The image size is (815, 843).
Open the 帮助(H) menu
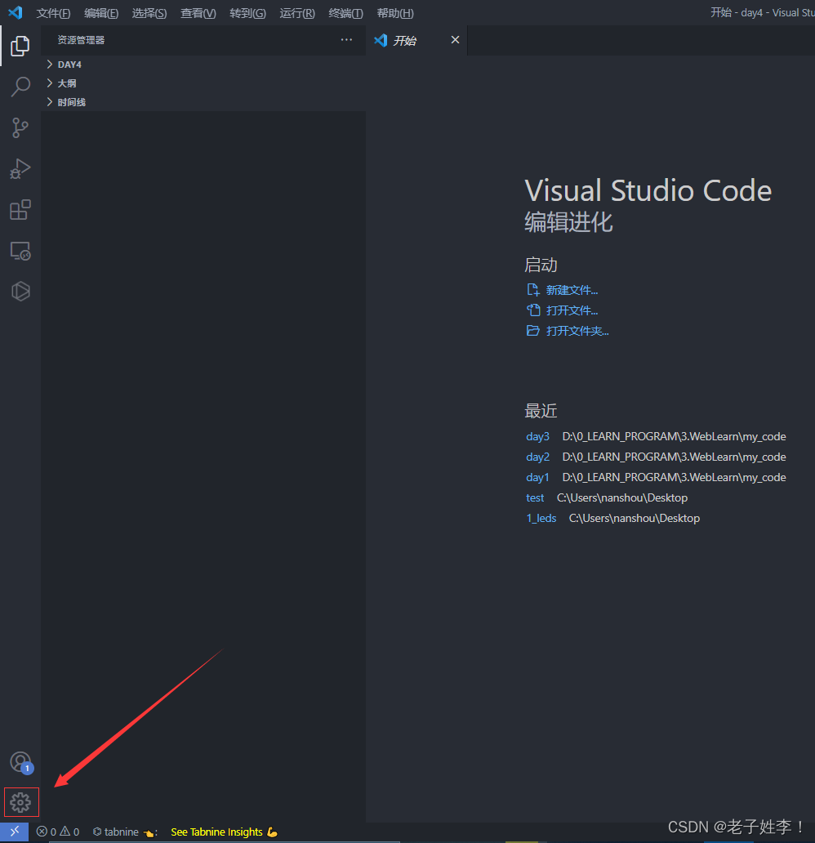pyautogui.click(x=395, y=13)
